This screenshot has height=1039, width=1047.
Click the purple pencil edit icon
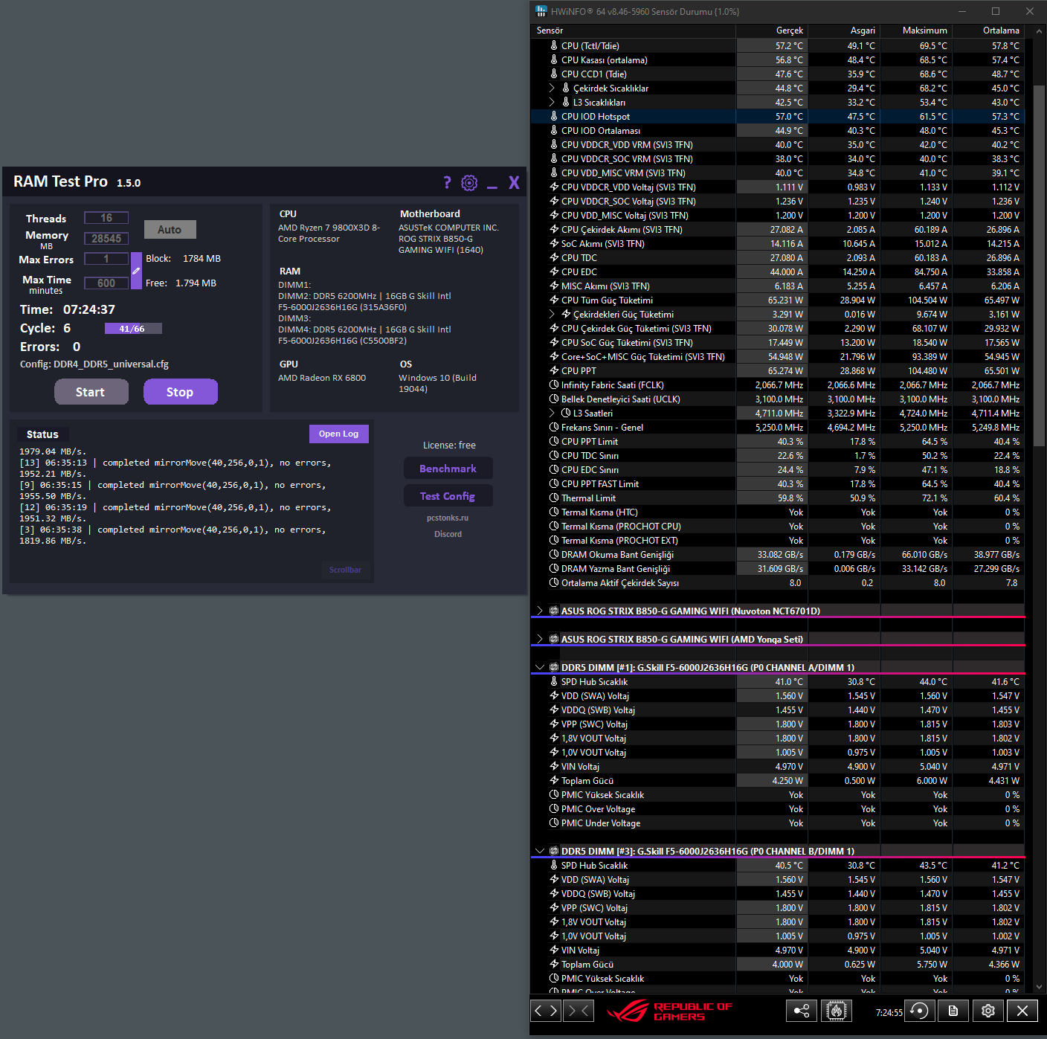point(136,271)
